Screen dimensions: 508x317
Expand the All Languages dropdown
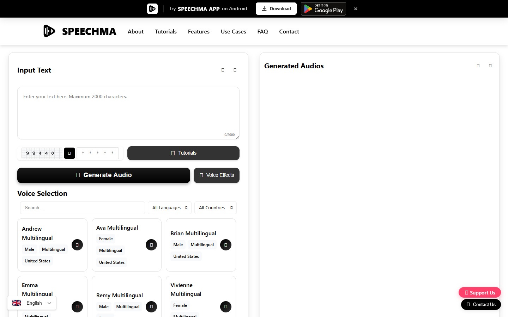[x=170, y=208]
